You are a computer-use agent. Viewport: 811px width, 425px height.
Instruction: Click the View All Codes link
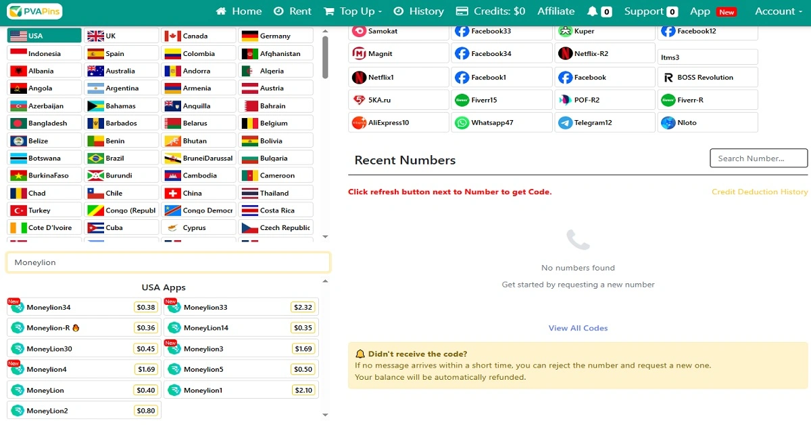pyautogui.click(x=578, y=328)
